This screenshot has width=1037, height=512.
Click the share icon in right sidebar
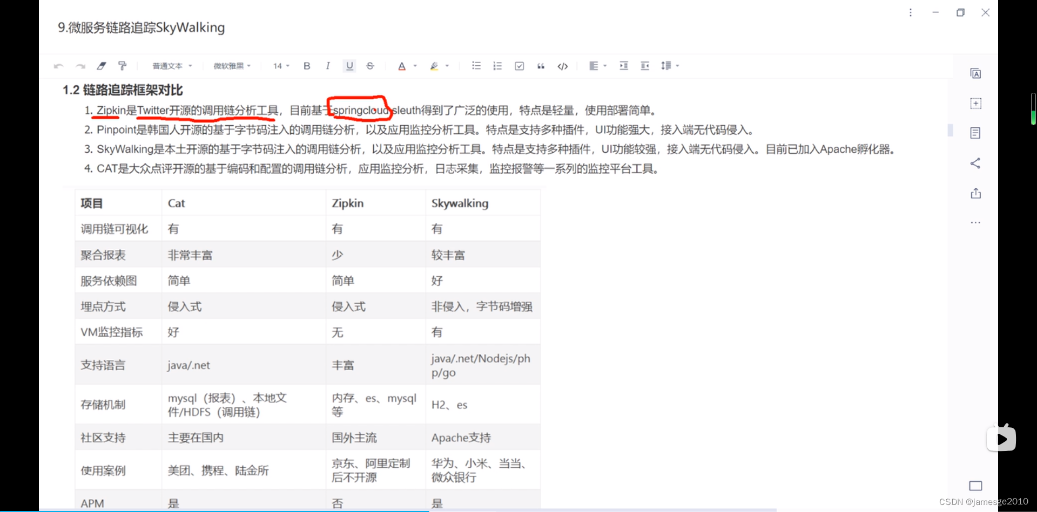click(x=975, y=163)
